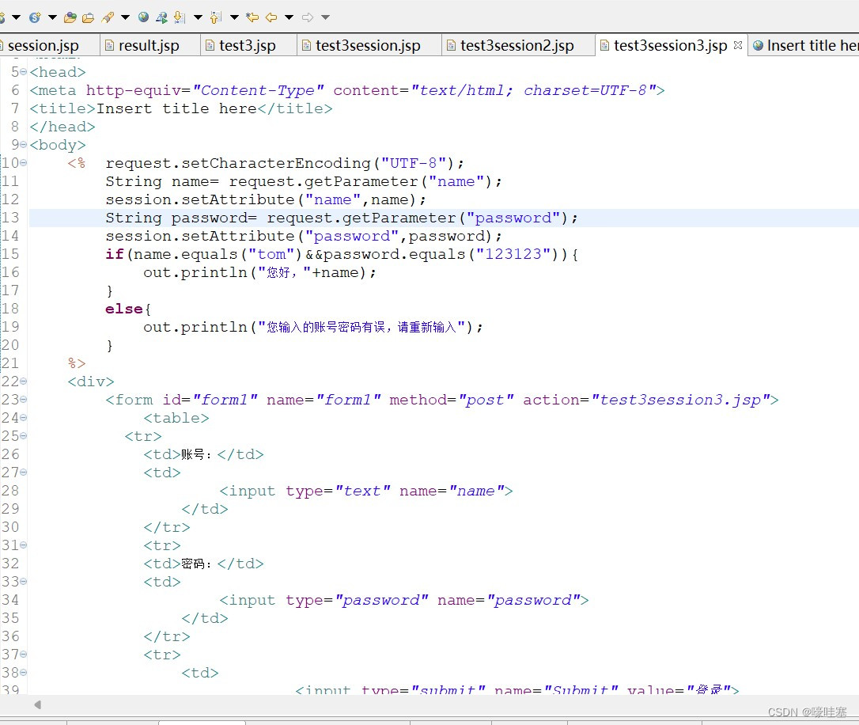
Task: Click test3.jsp tab file icon
Action: click(x=210, y=45)
